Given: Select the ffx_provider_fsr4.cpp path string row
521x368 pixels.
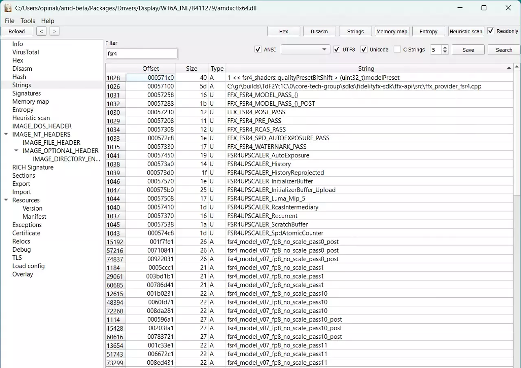Looking at the screenshot, I should click(x=309, y=86).
